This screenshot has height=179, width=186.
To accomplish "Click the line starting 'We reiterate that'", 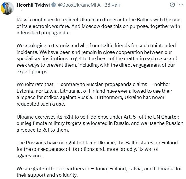I will click(93, 84).
